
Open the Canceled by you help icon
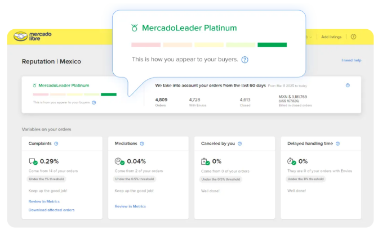[239, 143]
